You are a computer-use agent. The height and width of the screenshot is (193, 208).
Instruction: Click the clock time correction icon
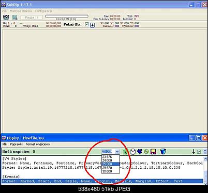coord(133,152)
